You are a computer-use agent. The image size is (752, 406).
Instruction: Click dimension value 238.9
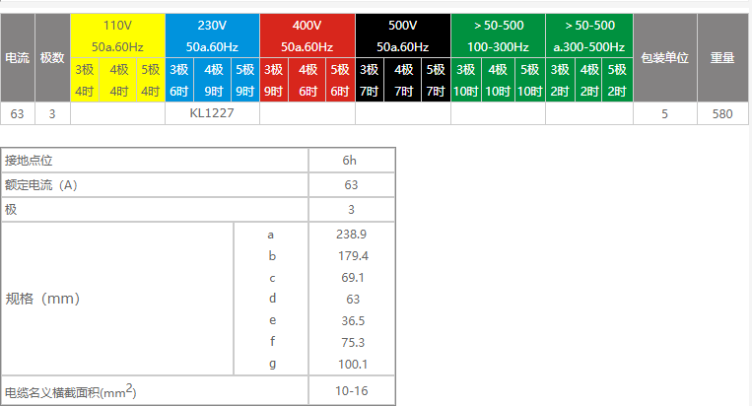point(351,235)
